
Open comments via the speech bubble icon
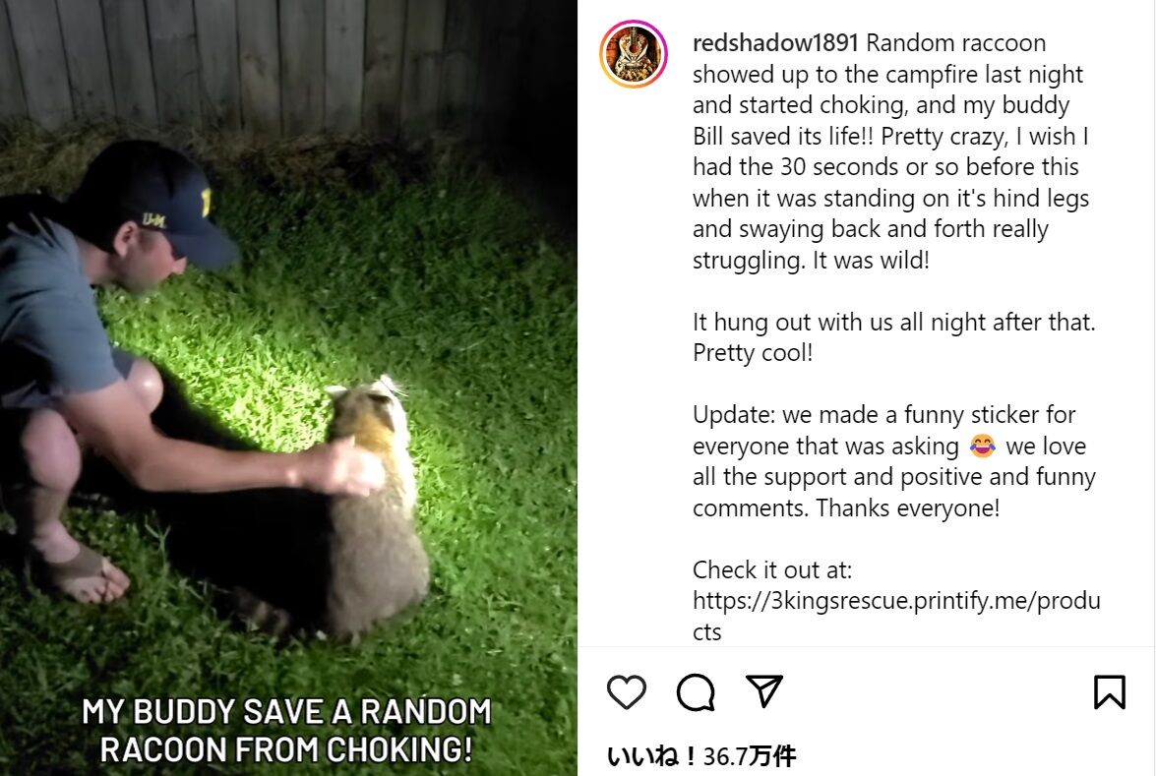(696, 692)
